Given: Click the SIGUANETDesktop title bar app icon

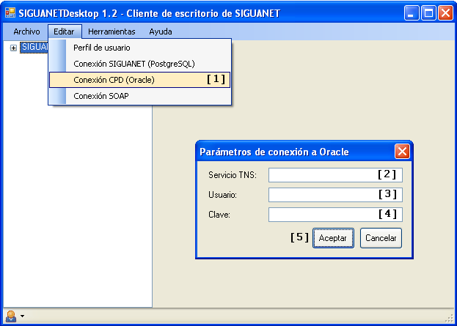Looking at the screenshot, I should 10,12.
